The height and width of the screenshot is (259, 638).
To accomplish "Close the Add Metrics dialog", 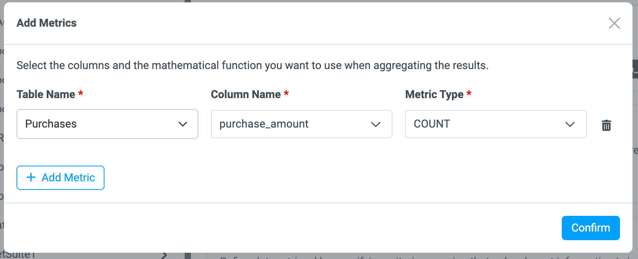I will (614, 23).
